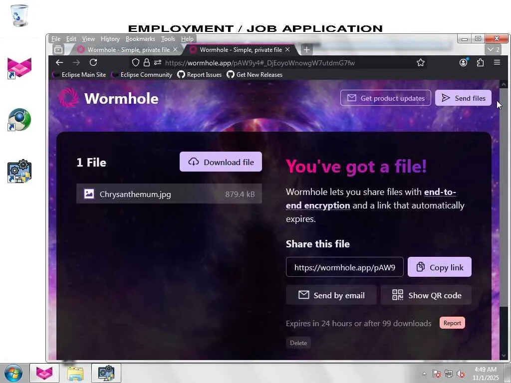Click the Chrysanthemum.jpg file name

point(135,194)
